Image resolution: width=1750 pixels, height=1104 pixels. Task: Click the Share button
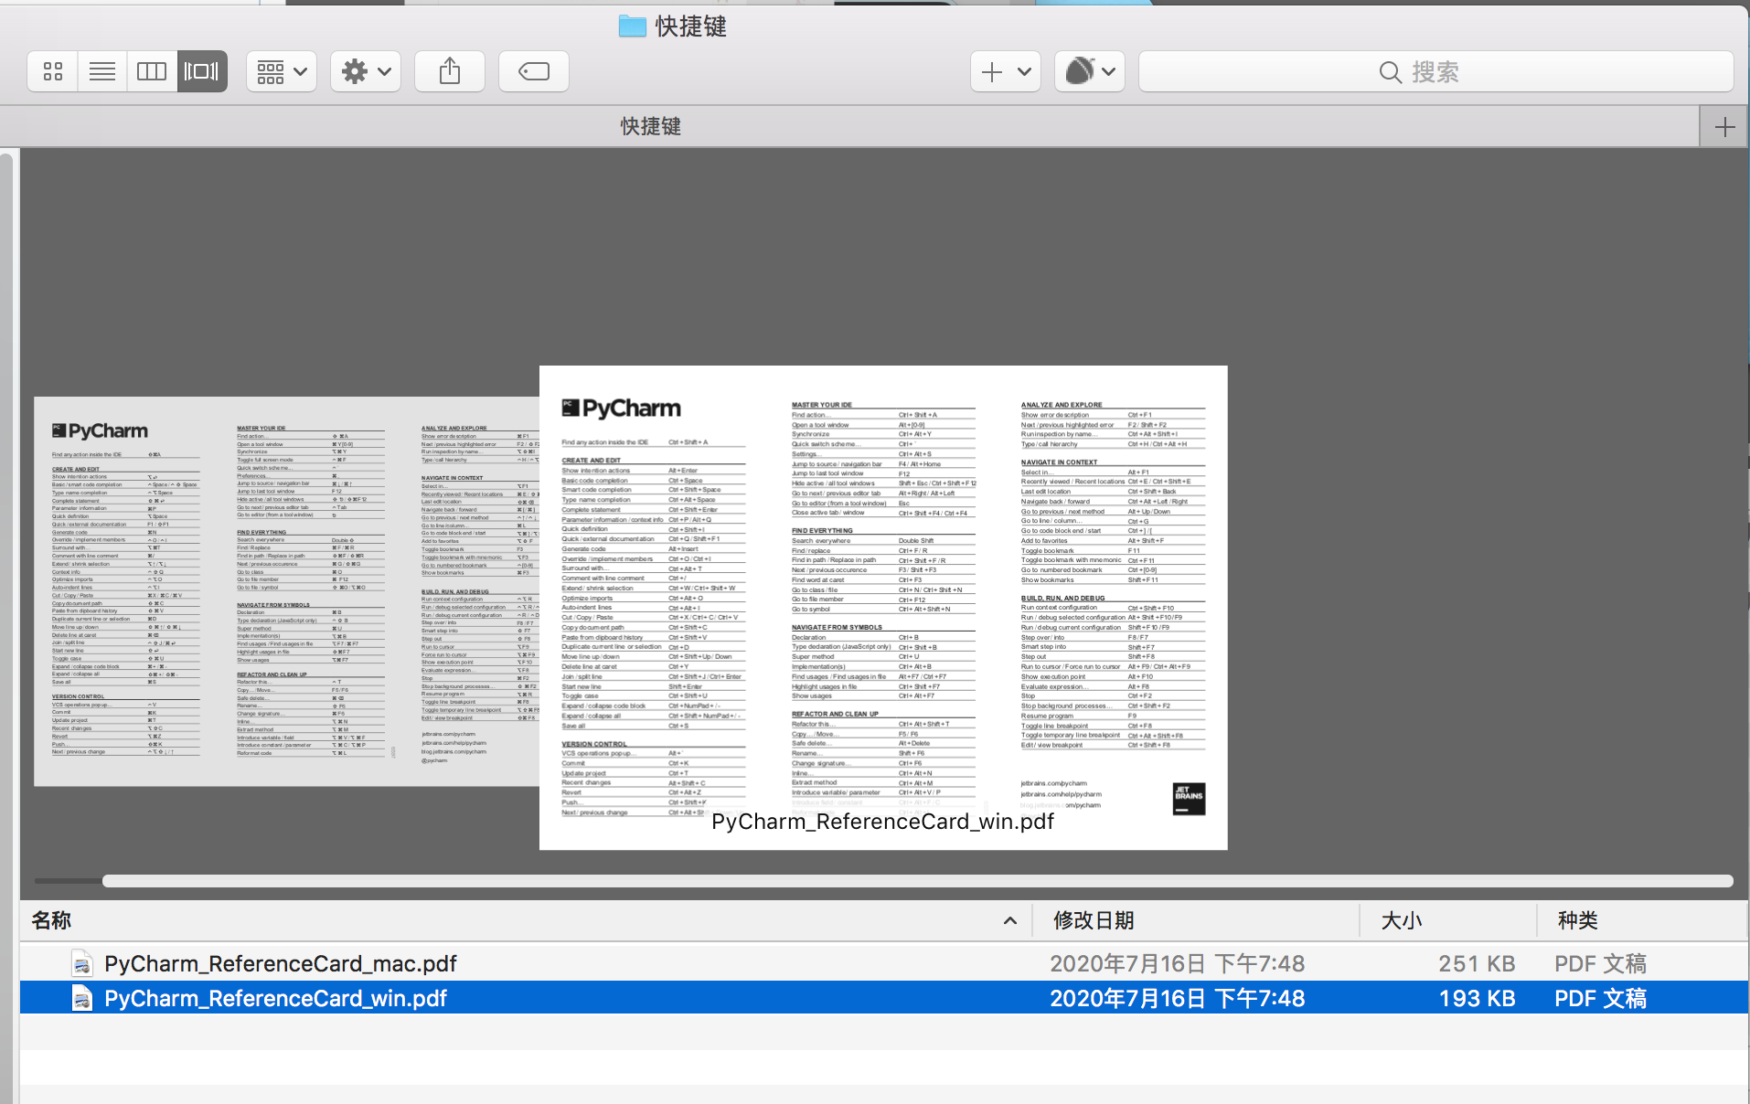click(x=450, y=71)
